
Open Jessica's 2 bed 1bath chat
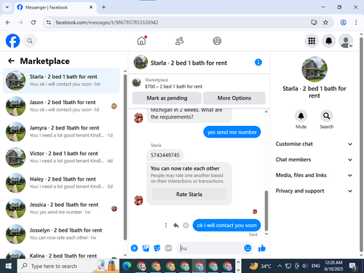coord(61,208)
